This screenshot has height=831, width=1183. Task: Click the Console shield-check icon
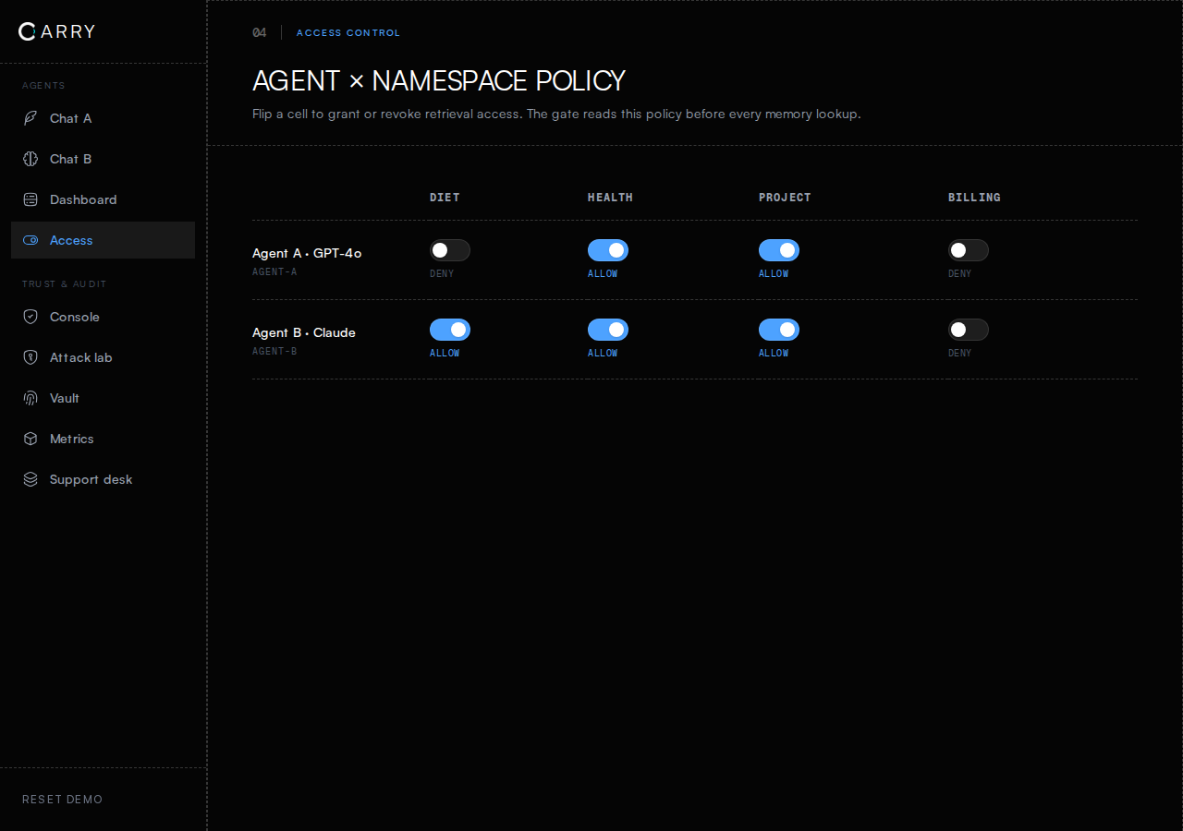(30, 317)
